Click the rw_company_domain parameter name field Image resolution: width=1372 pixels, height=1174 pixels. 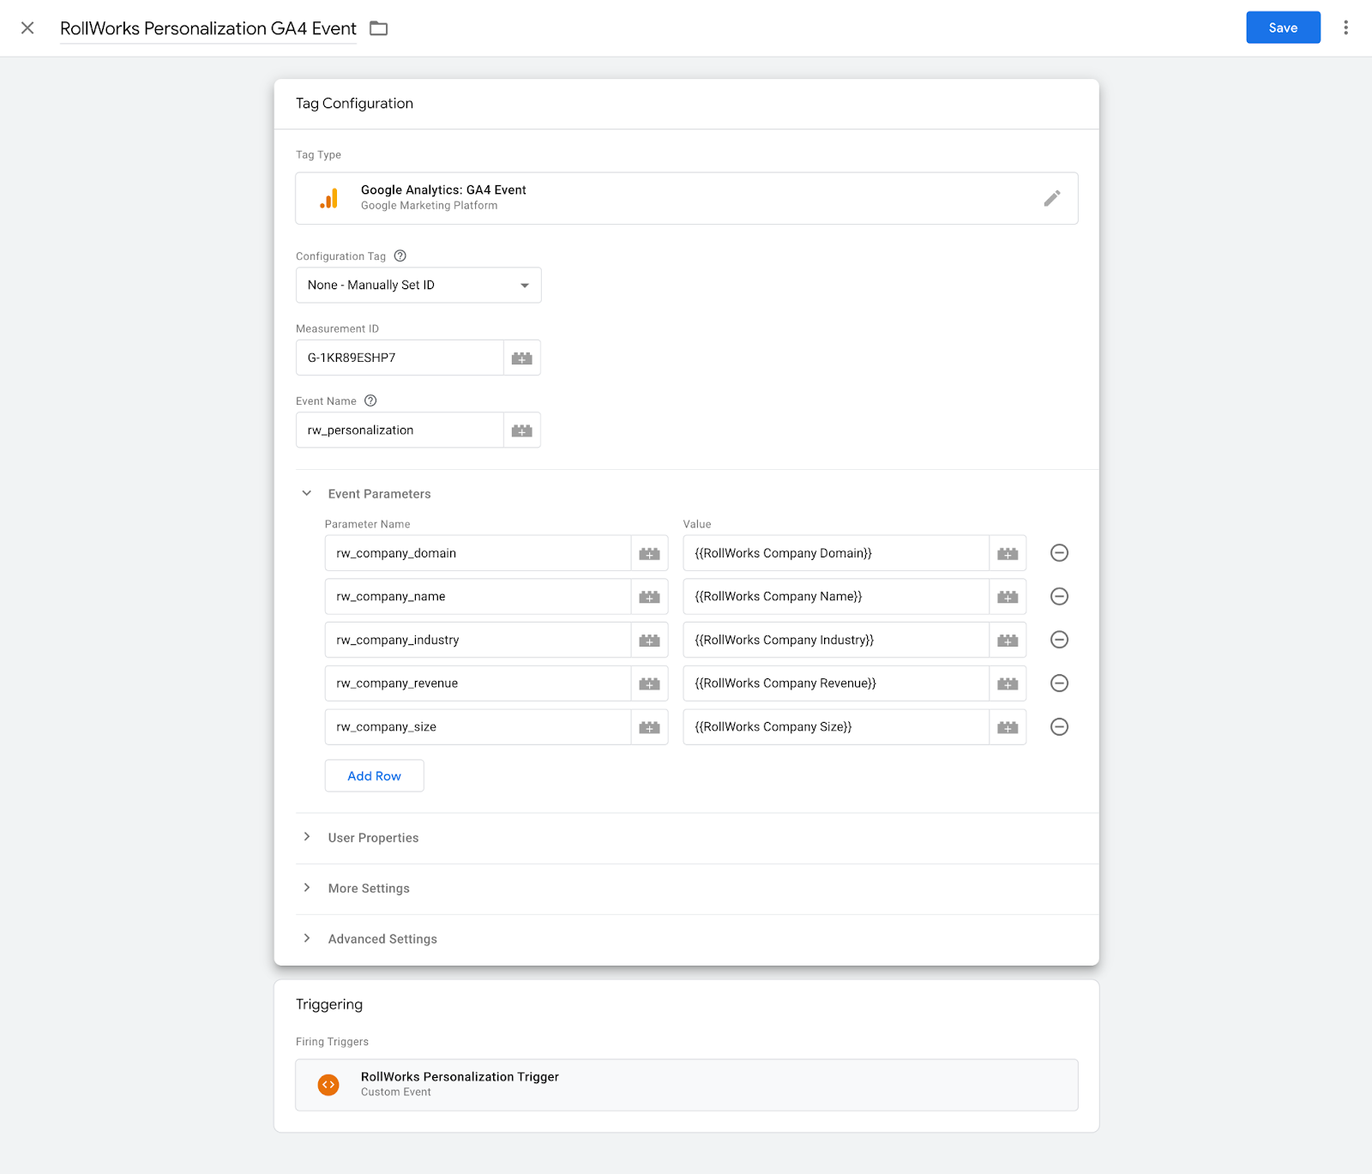[x=478, y=553]
